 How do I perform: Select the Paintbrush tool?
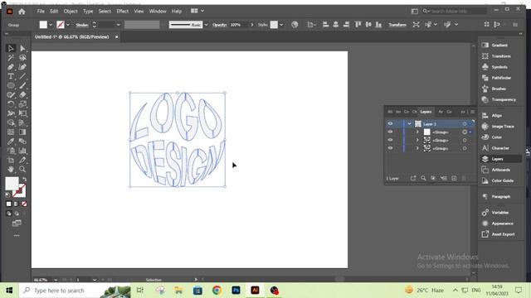pos(22,85)
